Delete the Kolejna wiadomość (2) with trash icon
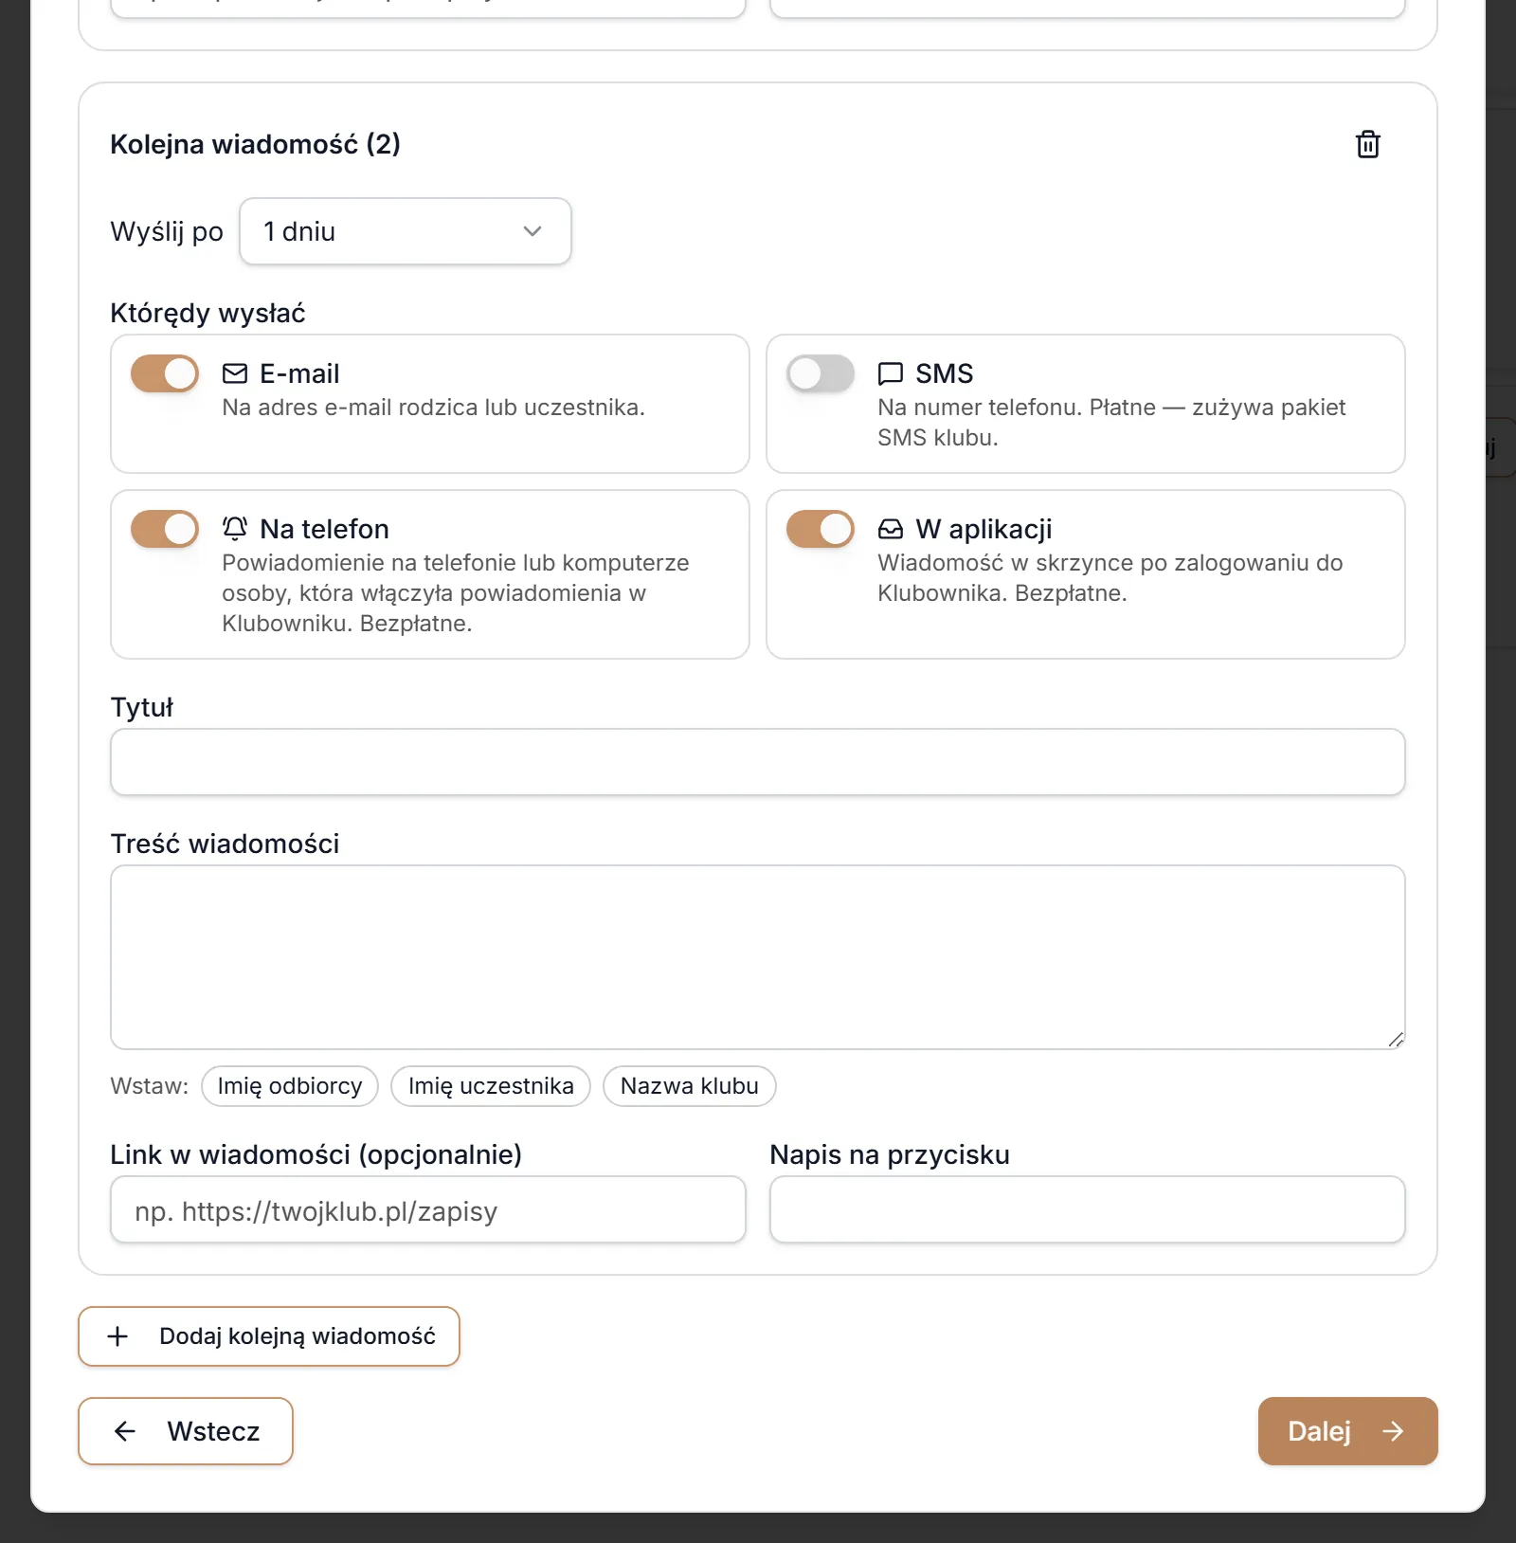The width and height of the screenshot is (1516, 1543). [x=1367, y=144]
